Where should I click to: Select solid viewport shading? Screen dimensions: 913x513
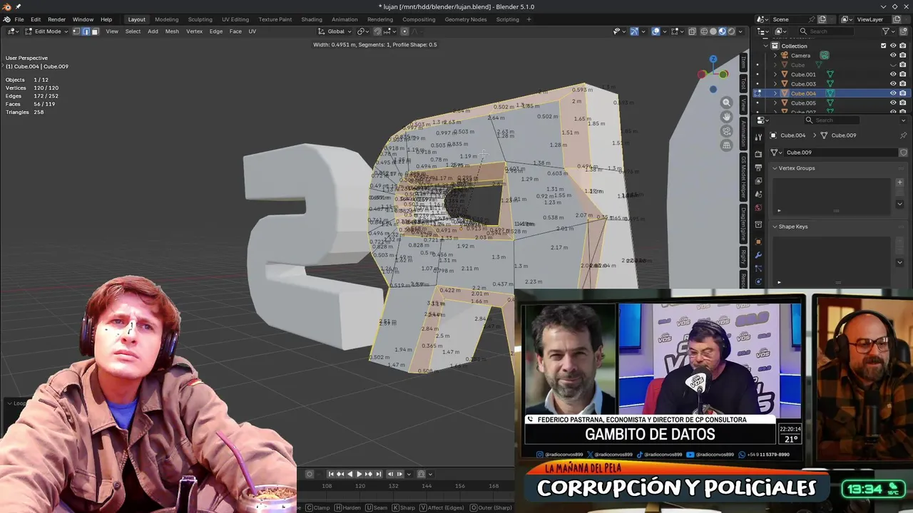point(713,31)
